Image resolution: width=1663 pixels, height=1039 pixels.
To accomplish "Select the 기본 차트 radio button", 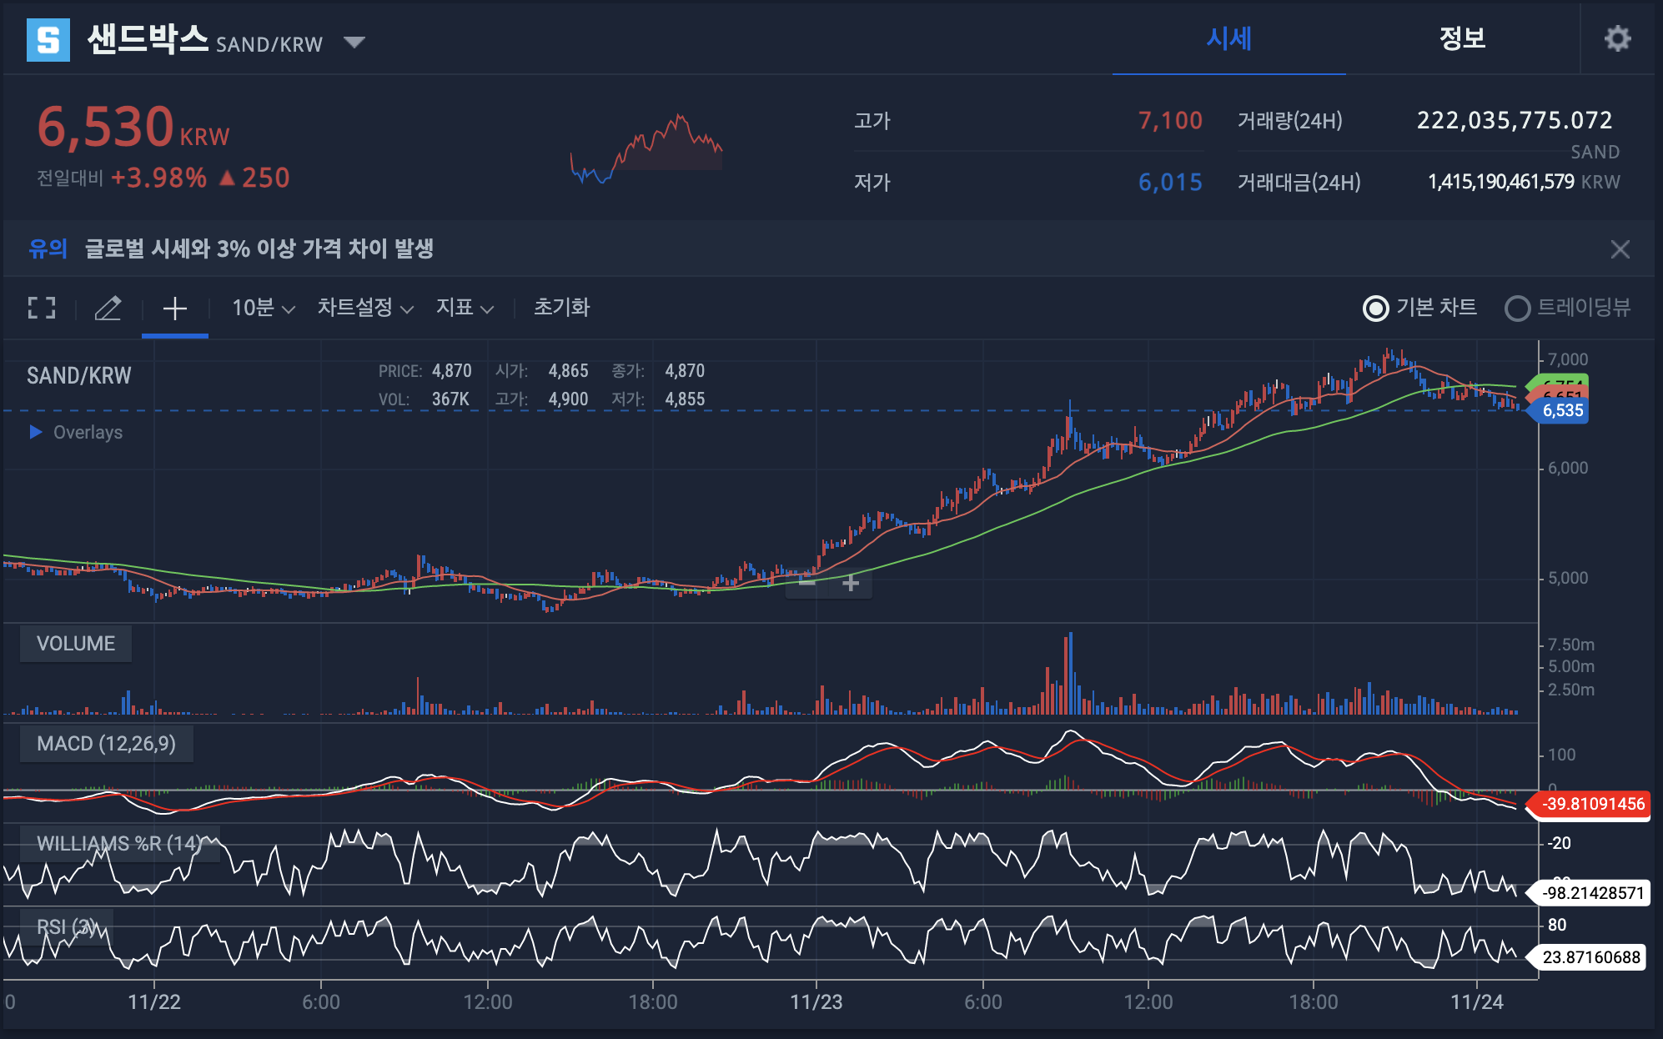I will (x=1375, y=309).
